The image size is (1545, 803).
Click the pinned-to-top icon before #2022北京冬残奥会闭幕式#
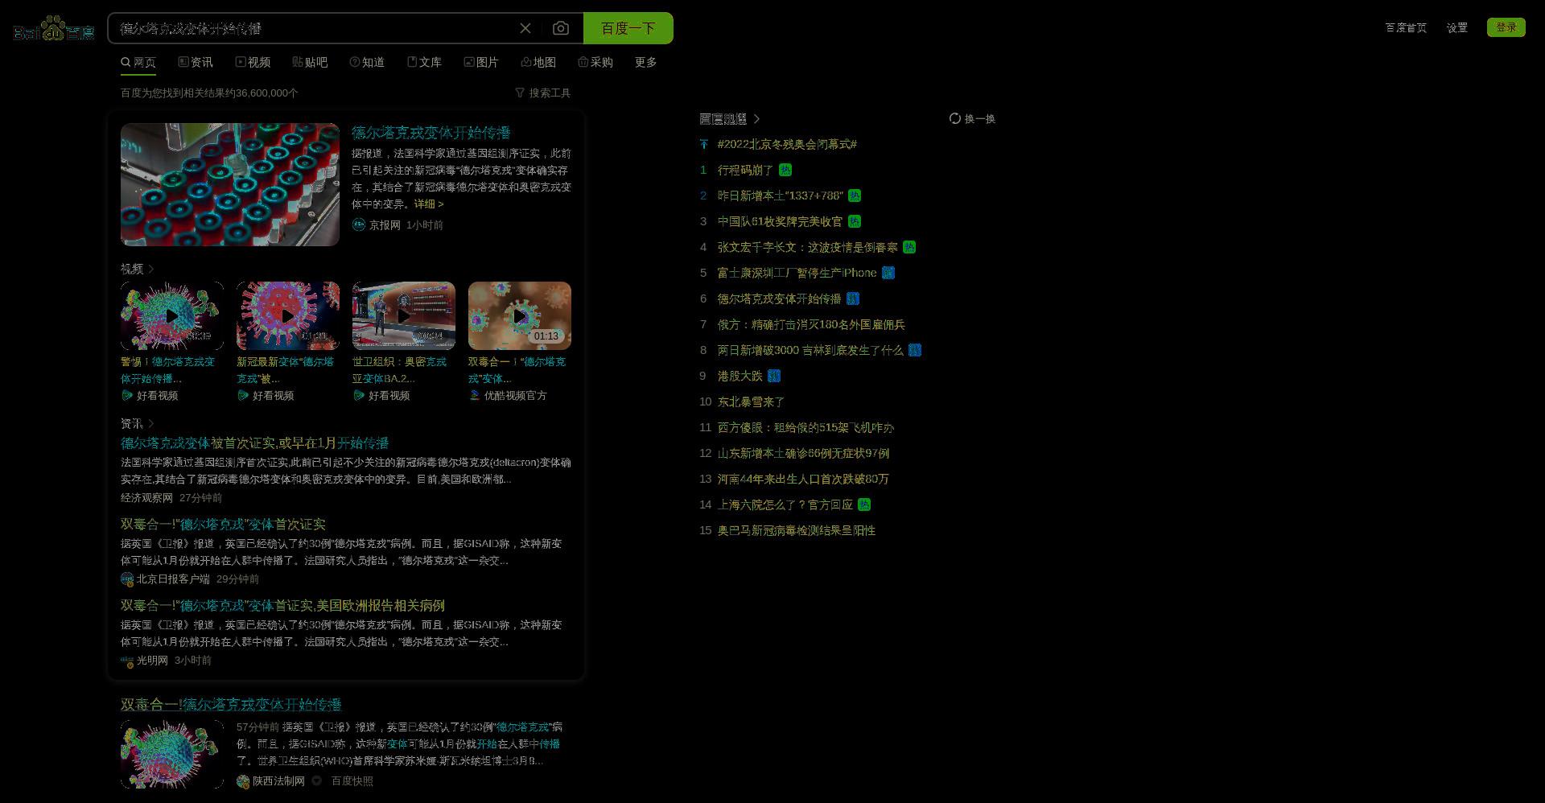704,144
